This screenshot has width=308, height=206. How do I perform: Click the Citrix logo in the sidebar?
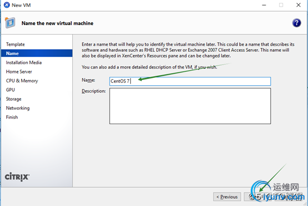pos(17,176)
